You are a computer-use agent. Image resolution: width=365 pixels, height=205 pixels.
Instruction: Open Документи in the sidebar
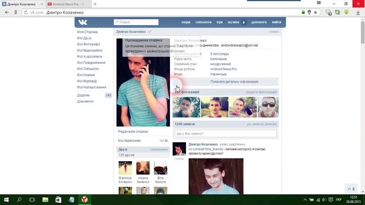coord(85,101)
